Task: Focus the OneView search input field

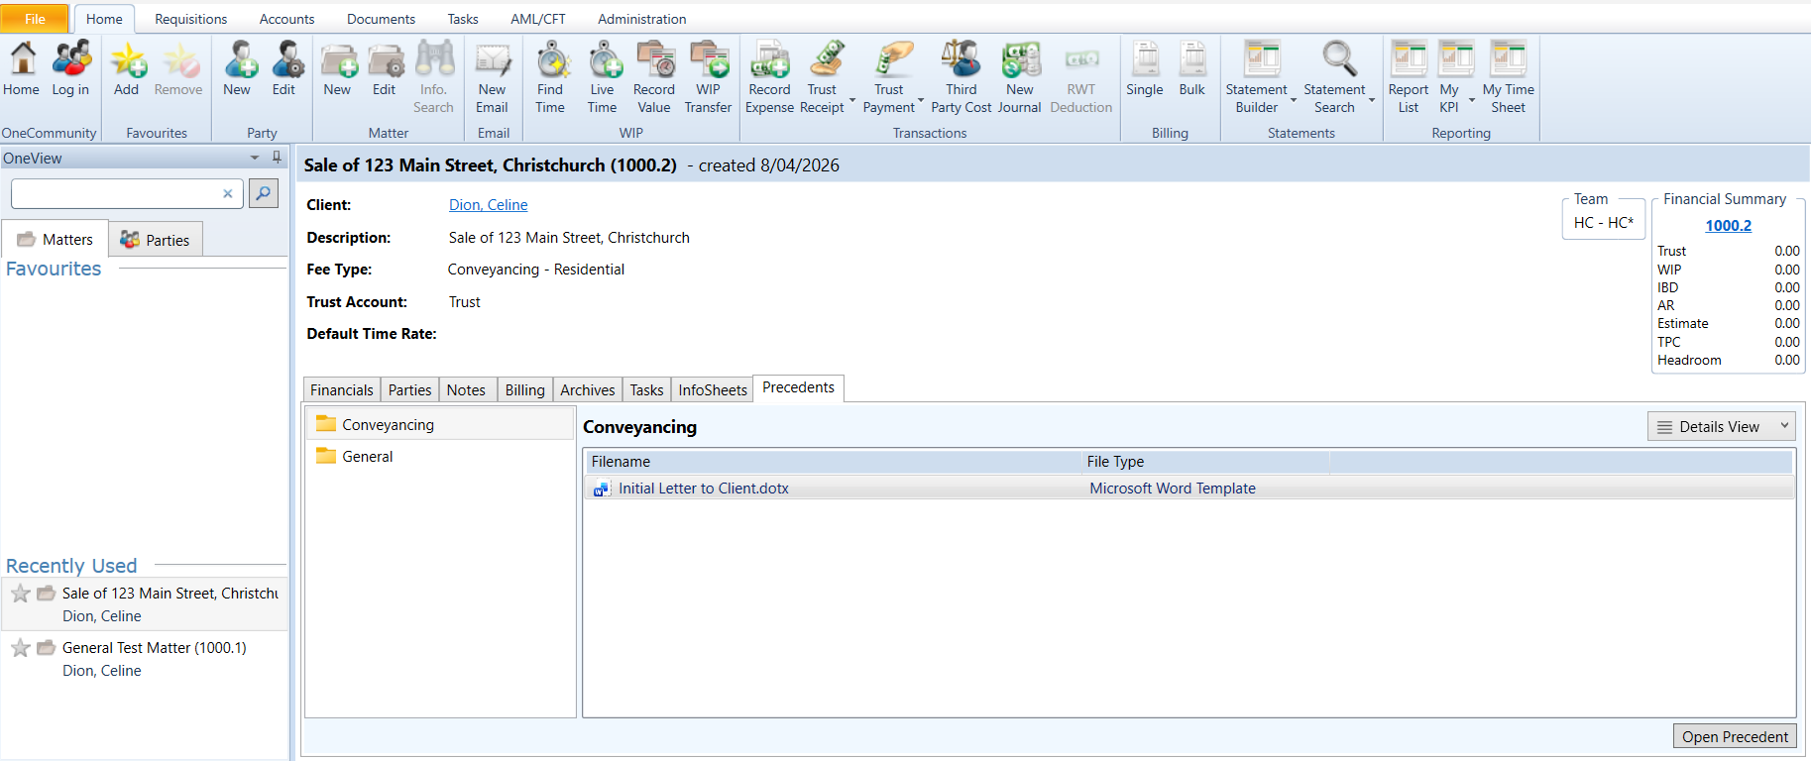Action: point(117,193)
